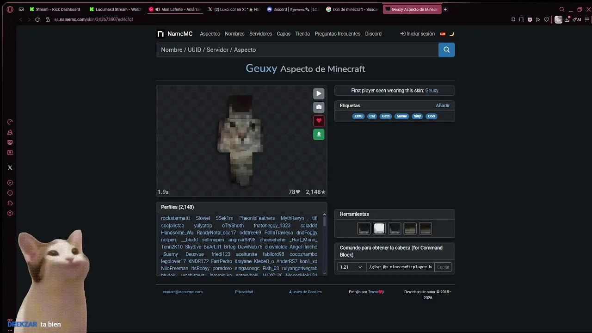Image resolution: width=592 pixels, height=333 pixels.
Task: Click the Cat tag
Action: coord(372,116)
